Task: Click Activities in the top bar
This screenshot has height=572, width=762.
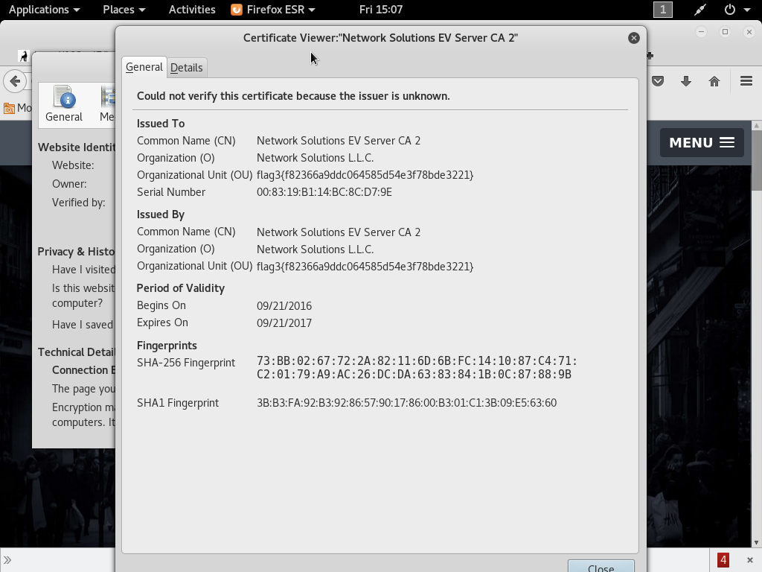Action: tap(192, 10)
